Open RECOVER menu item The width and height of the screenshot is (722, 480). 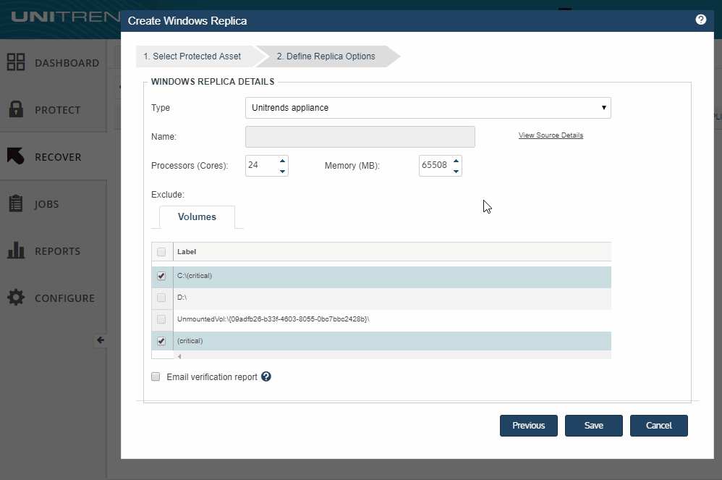pos(58,157)
